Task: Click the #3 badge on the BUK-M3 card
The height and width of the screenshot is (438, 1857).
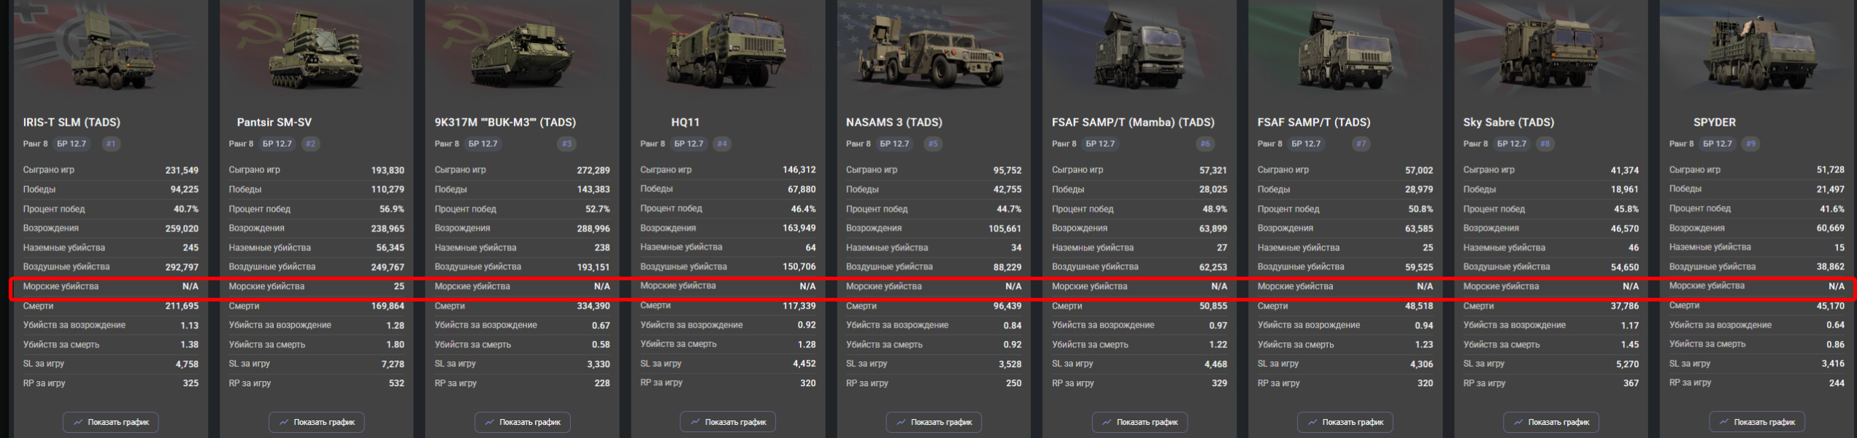Action: point(566,144)
